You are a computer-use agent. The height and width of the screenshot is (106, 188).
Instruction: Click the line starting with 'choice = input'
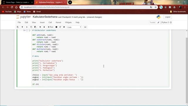[x=55, y=75]
